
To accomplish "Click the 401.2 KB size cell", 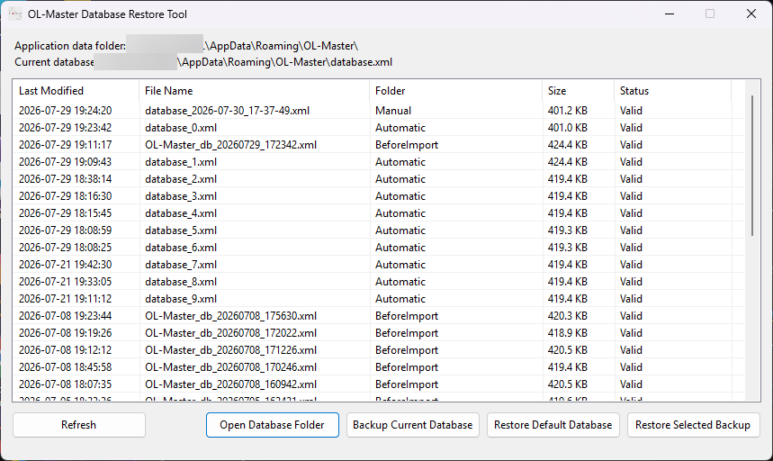I will coord(568,111).
